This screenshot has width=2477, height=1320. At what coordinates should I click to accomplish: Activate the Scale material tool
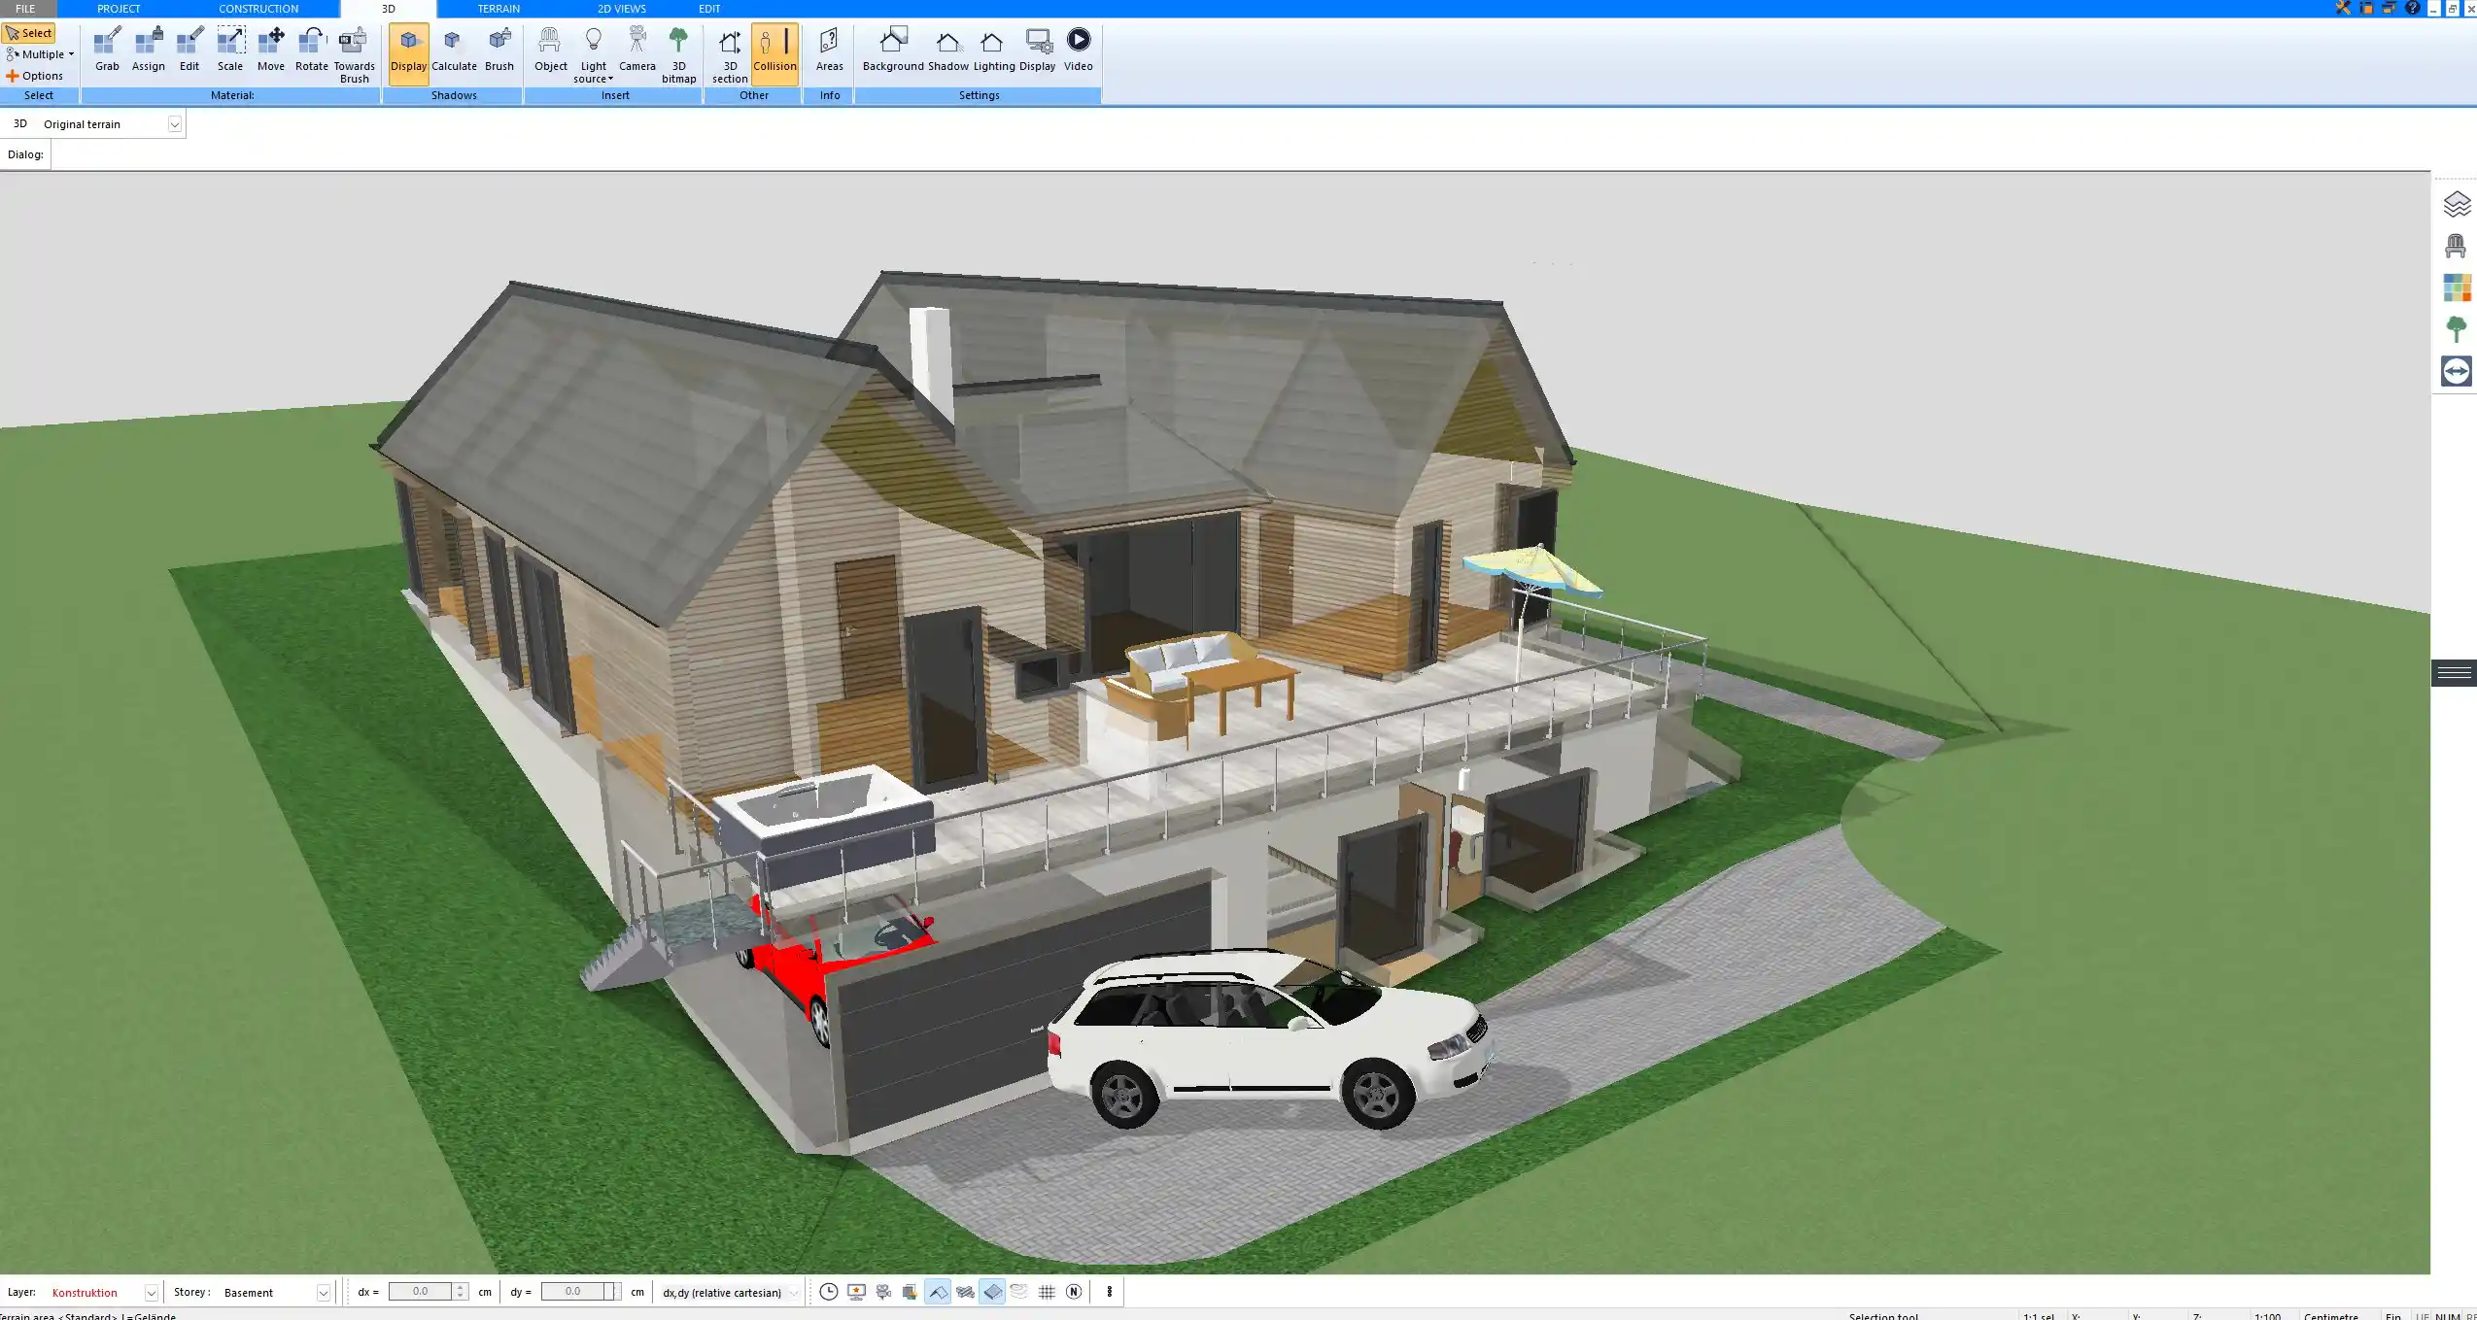(230, 50)
